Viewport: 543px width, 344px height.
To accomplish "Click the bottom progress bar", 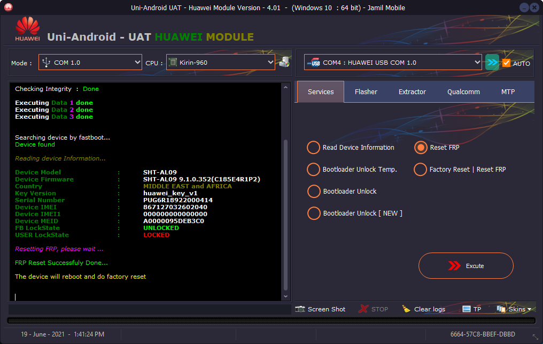I will (x=271, y=321).
